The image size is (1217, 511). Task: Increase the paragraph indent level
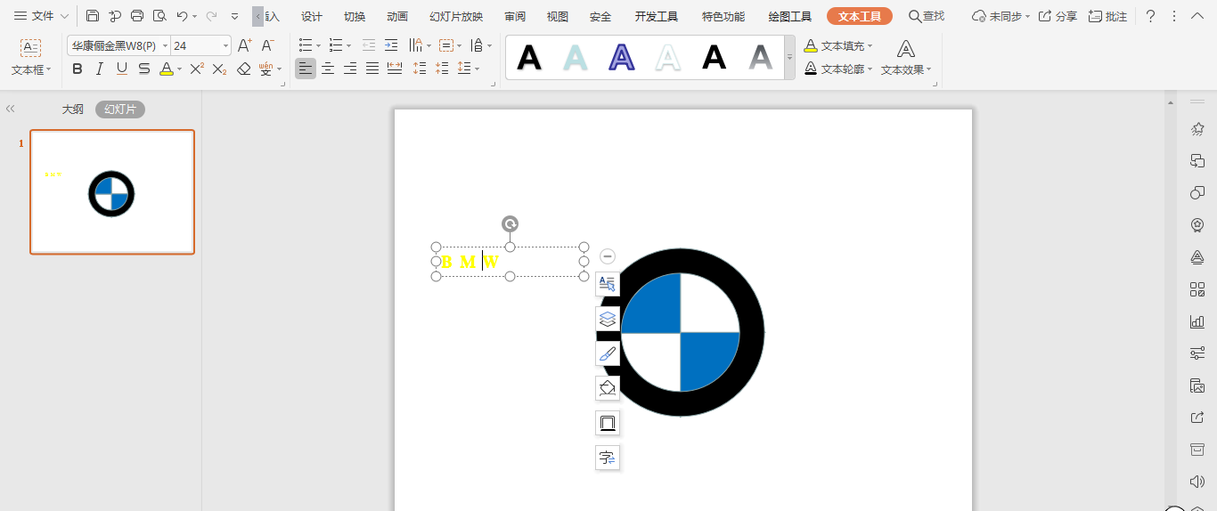tap(391, 45)
